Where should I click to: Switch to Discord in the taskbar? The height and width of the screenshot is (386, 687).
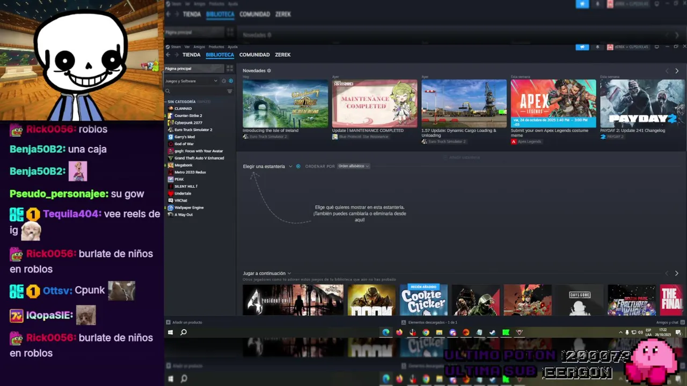point(452,332)
